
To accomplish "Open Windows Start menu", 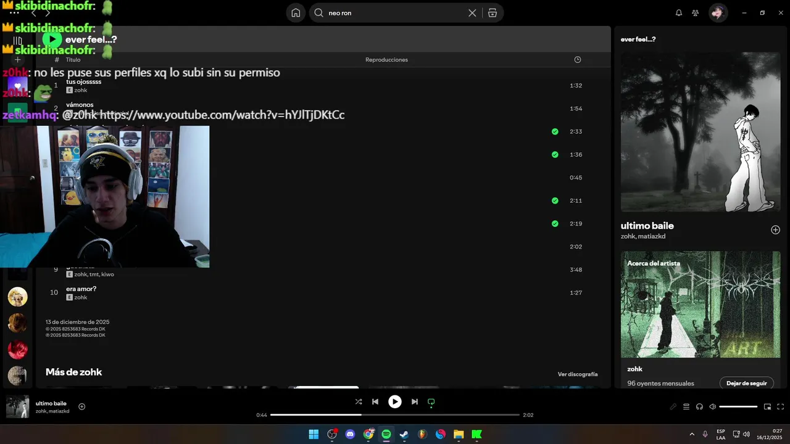I will pyautogui.click(x=314, y=434).
